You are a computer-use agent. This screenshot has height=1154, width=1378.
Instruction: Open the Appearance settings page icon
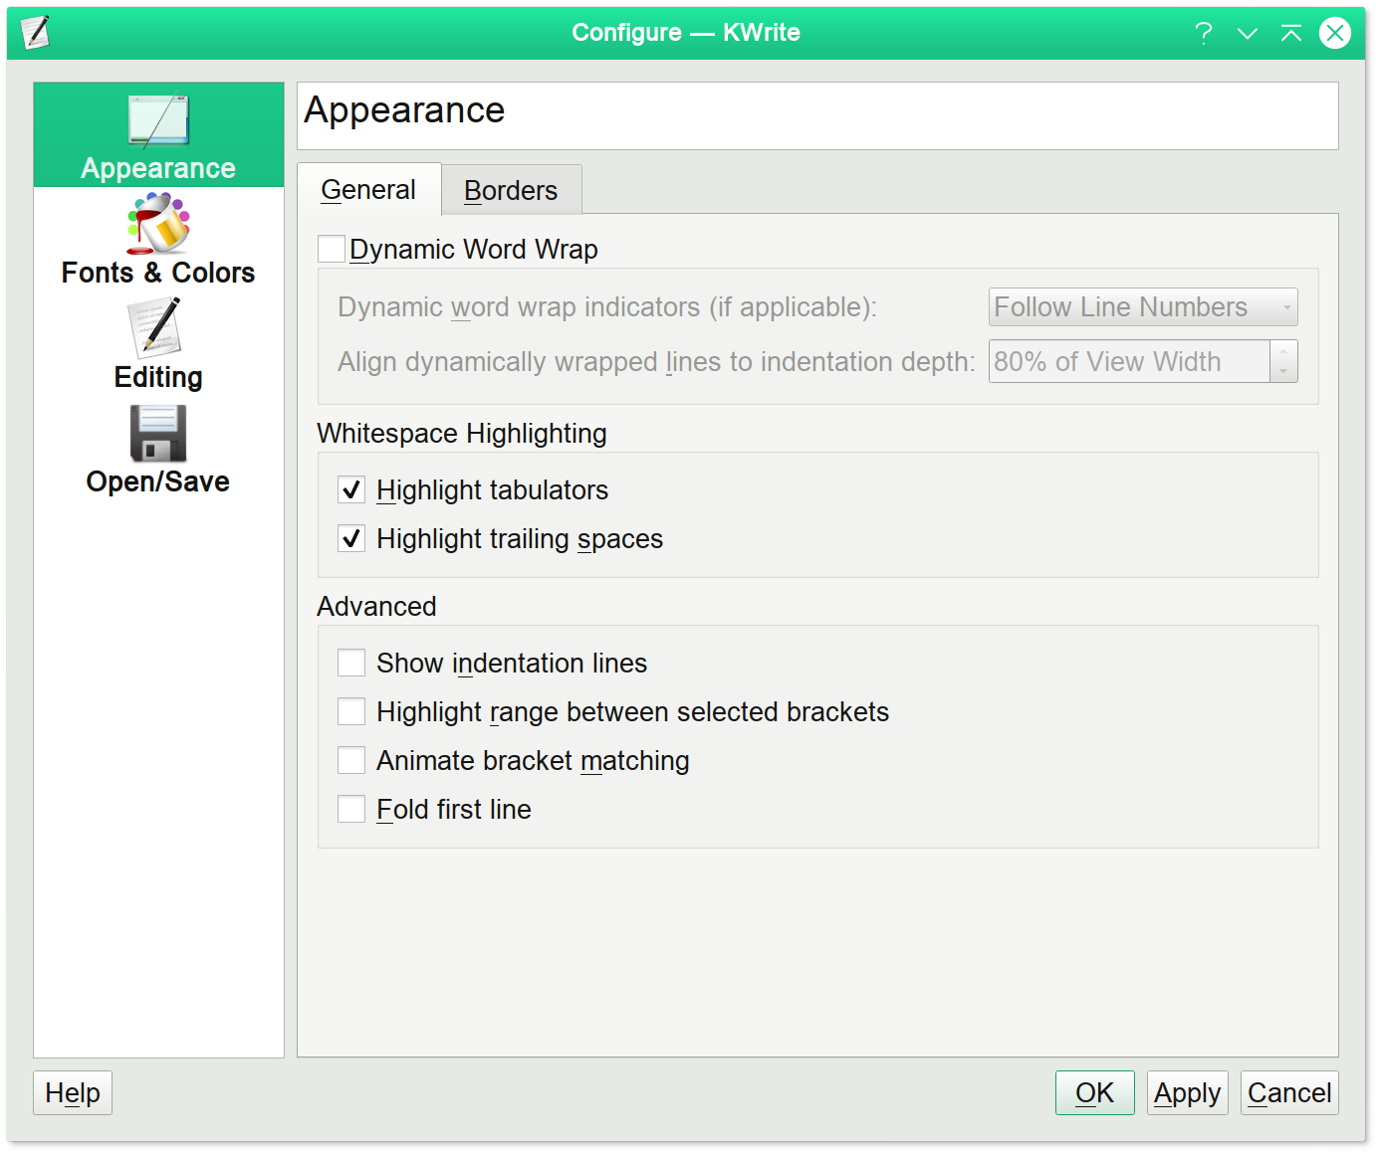pos(158,121)
